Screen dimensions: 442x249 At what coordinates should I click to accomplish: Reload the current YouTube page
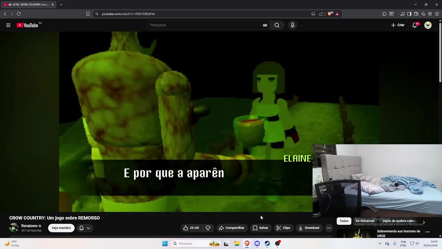coord(19,14)
